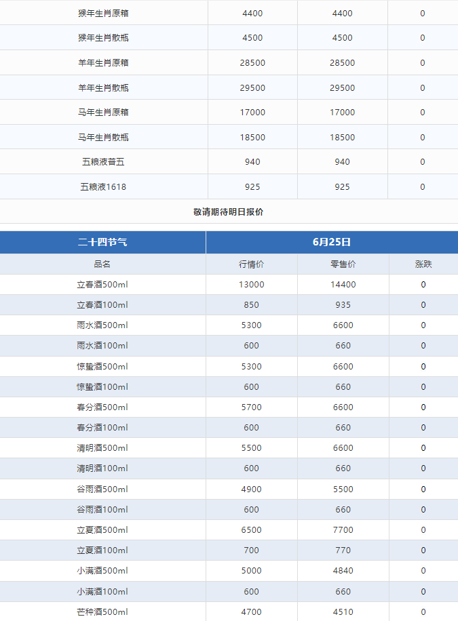Image resolution: width=458 pixels, height=621 pixels.
Task: Select the 品名 column header
Action: (102, 264)
